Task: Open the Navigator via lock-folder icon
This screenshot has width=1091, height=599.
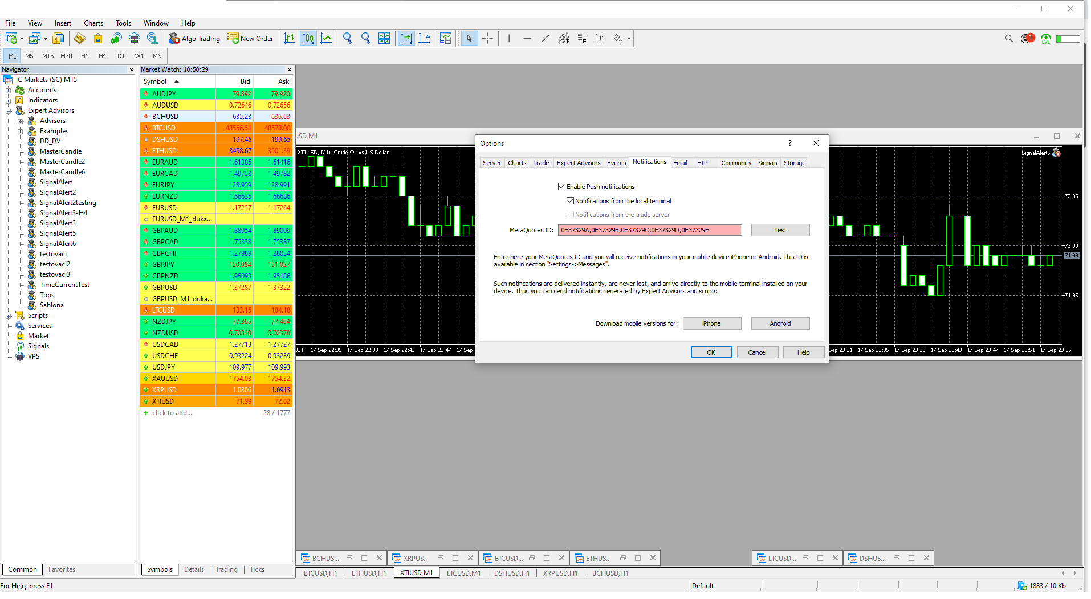Action: pos(98,38)
